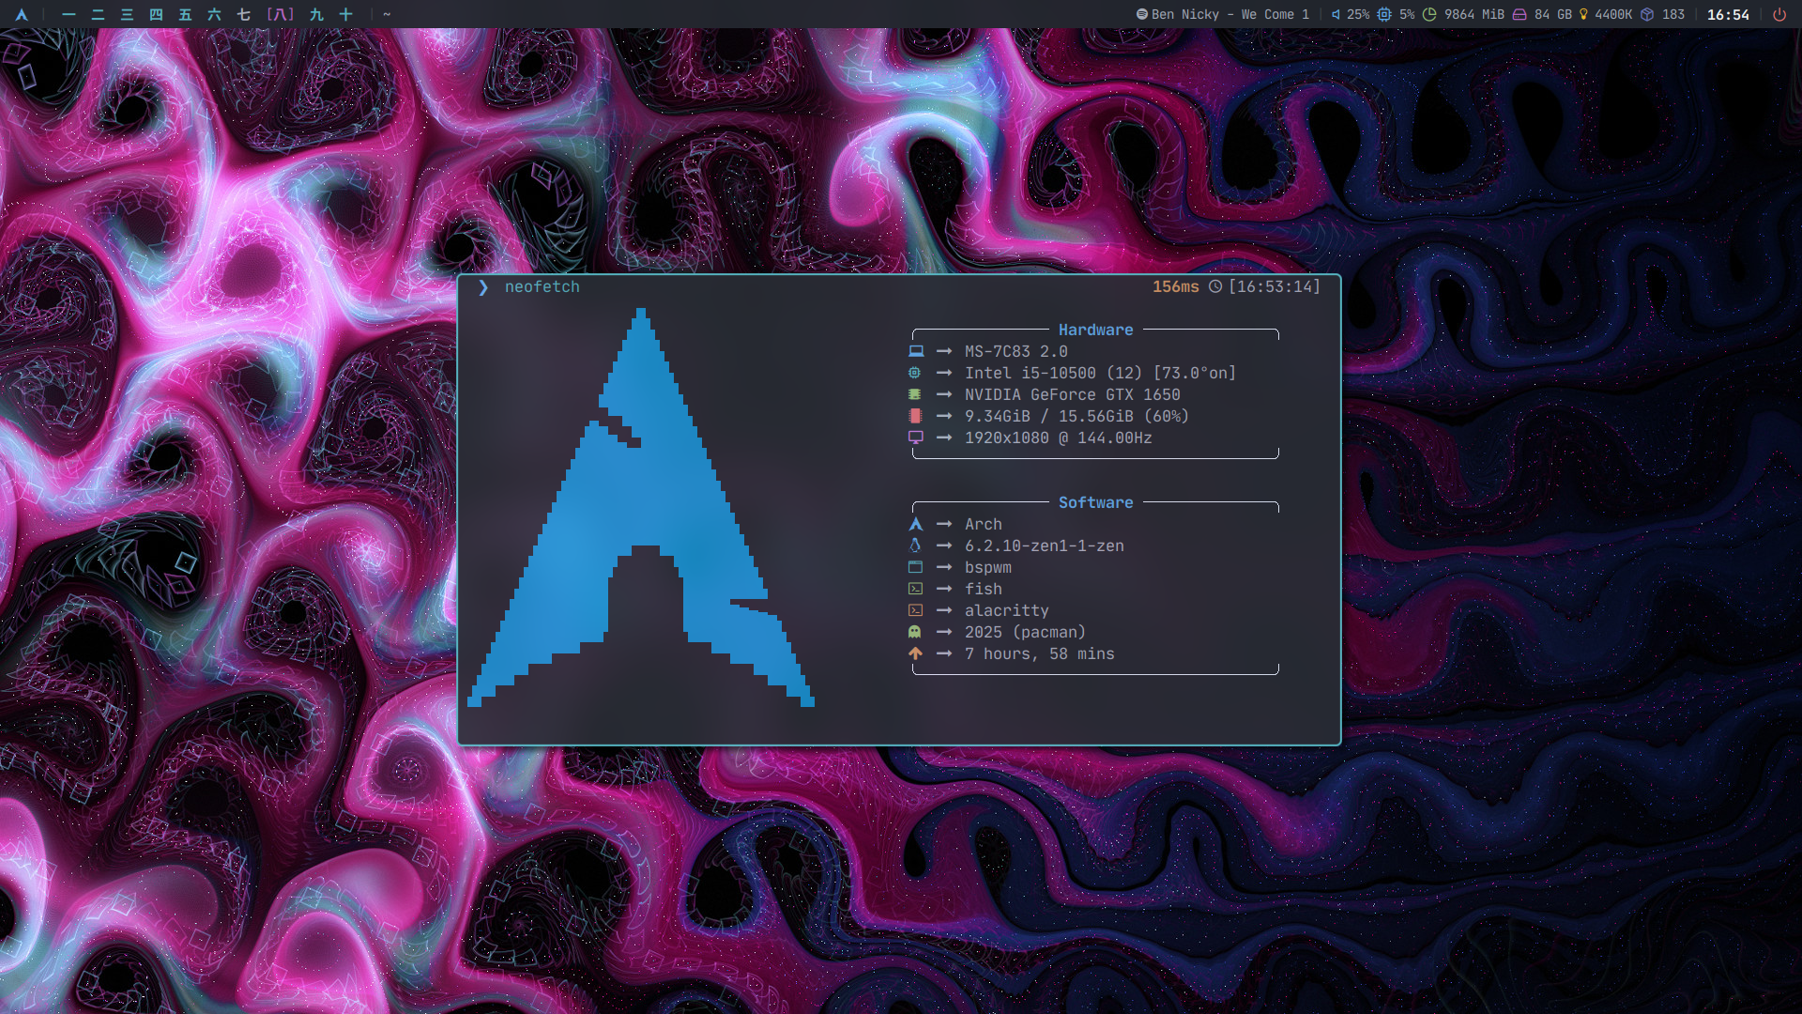
Task: Switch to workspace 七 (seven)
Action: [243, 14]
